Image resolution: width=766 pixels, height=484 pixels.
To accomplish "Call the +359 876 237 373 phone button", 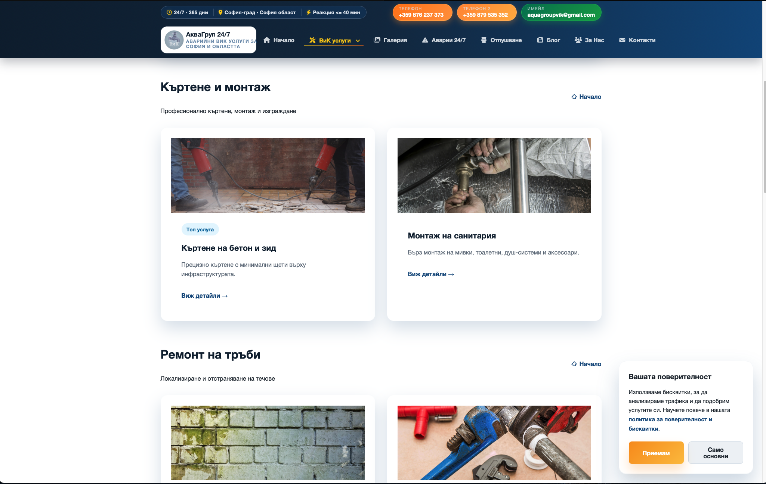I will coord(422,12).
